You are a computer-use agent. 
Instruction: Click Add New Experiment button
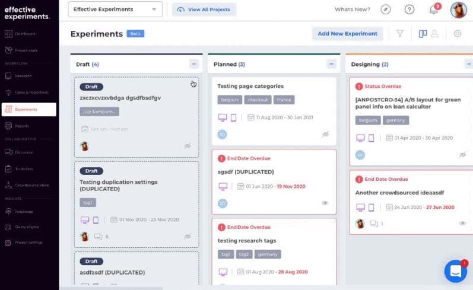348,33
